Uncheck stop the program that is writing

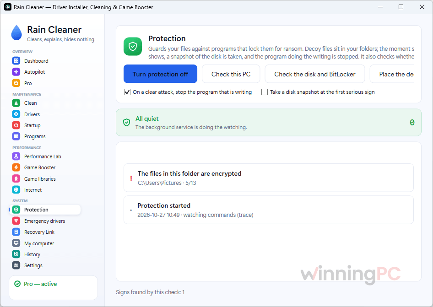pyautogui.click(x=127, y=92)
